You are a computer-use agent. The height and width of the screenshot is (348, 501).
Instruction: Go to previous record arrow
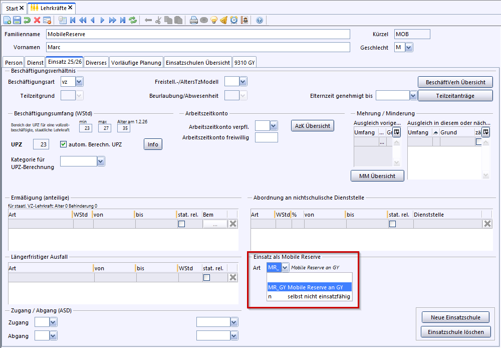[x=93, y=20]
